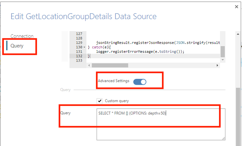This screenshot has width=242, height=146.
Task: Click the catch(e) code line
Action: coord(99,47)
